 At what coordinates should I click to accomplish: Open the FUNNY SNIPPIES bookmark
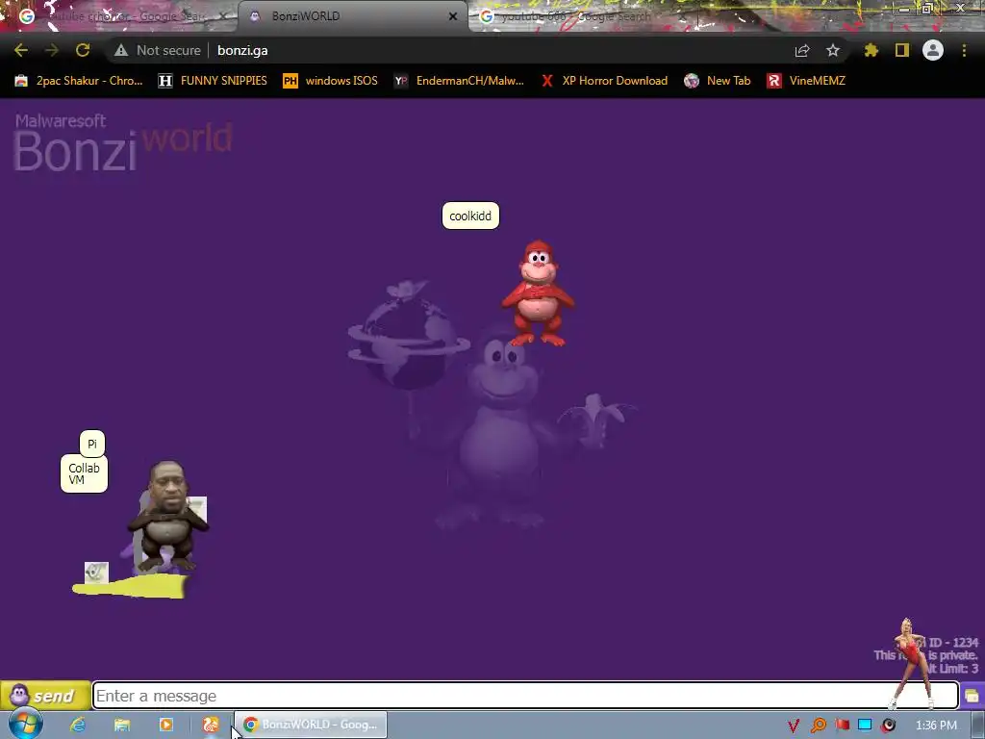213,81
